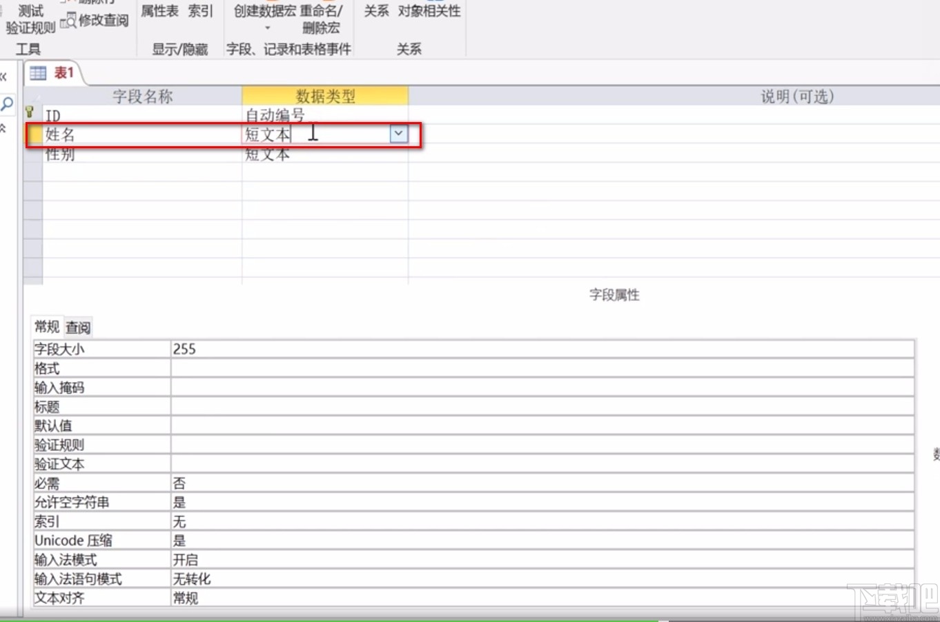Click the 对象相关性 icon
The width and height of the screenshot is (940, 622).
pos(429,11)
